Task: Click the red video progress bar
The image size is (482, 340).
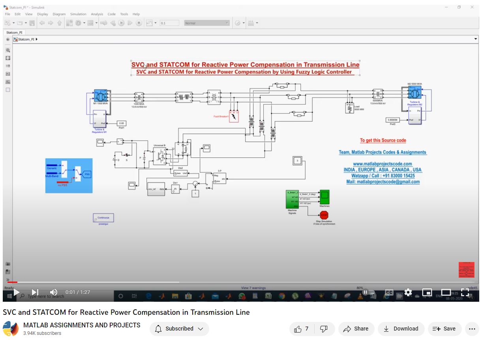Action: (12, 282)
